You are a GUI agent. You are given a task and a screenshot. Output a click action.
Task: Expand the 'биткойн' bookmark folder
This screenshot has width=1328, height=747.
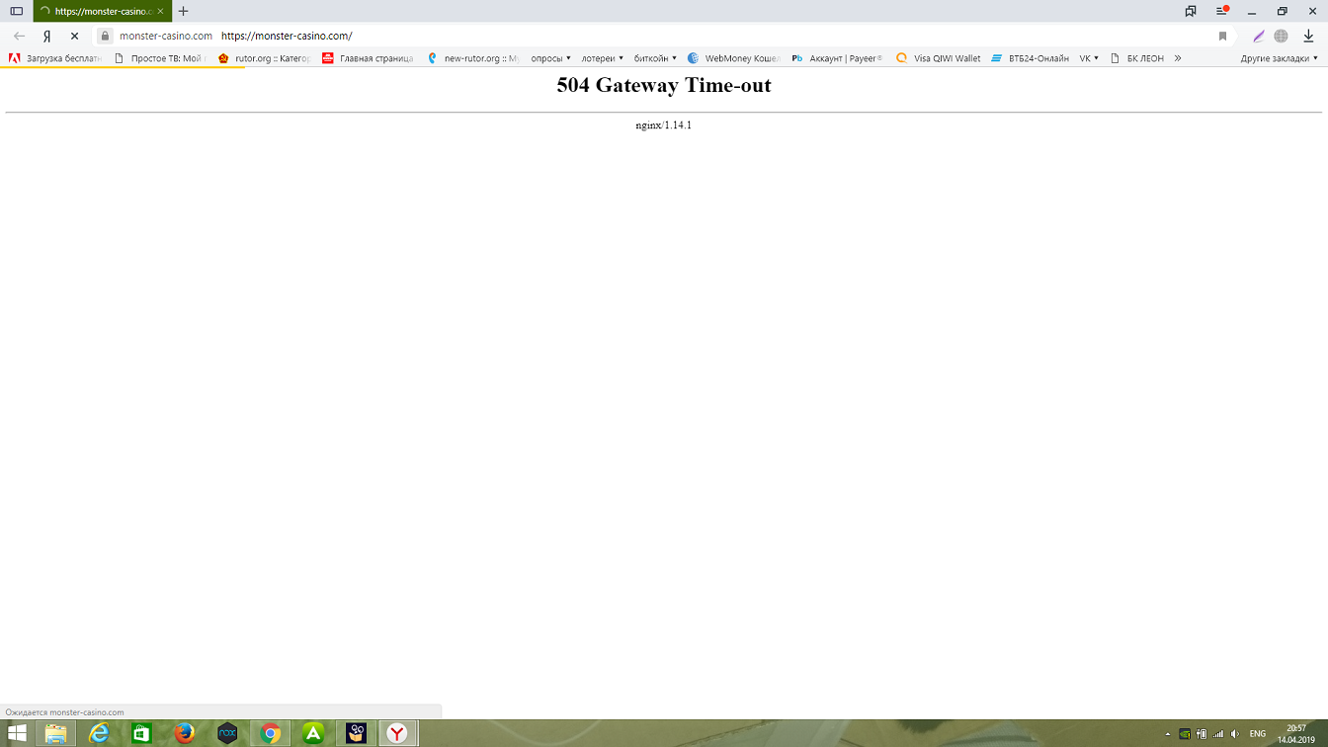[655, 58]
